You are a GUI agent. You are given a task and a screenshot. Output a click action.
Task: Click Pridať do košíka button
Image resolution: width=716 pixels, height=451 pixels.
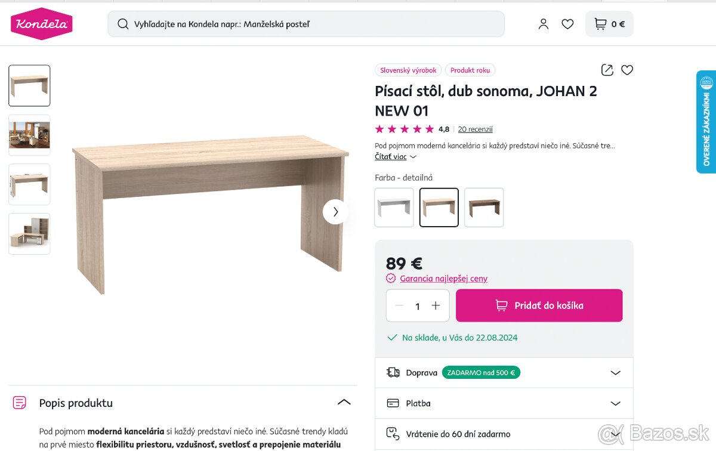pyautogui.click(x=539, y=305)
